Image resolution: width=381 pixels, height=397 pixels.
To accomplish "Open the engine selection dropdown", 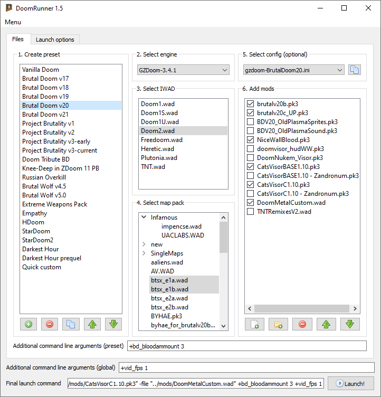I will (x=183, y=70).
